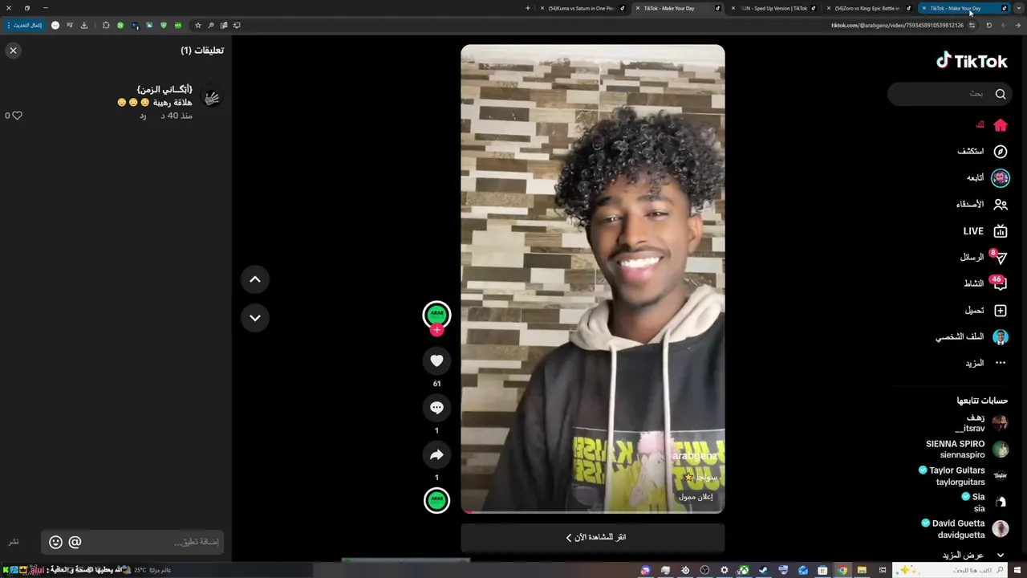
Task: Reload the page
Action: pos(988,25)
